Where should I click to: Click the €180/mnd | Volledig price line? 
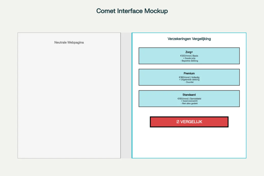189,77
